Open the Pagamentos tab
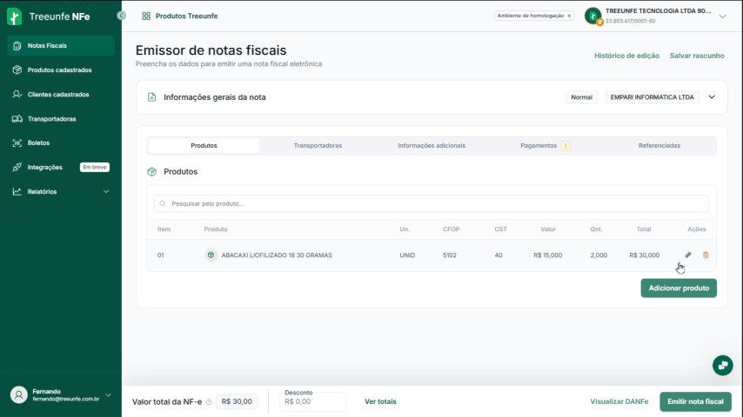 539,146
